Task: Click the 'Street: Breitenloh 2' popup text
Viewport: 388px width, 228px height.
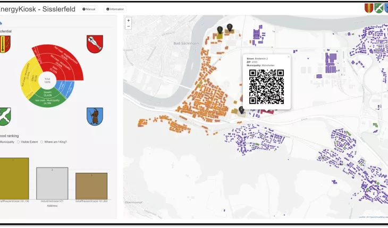Action: click(x=257, y=59)
